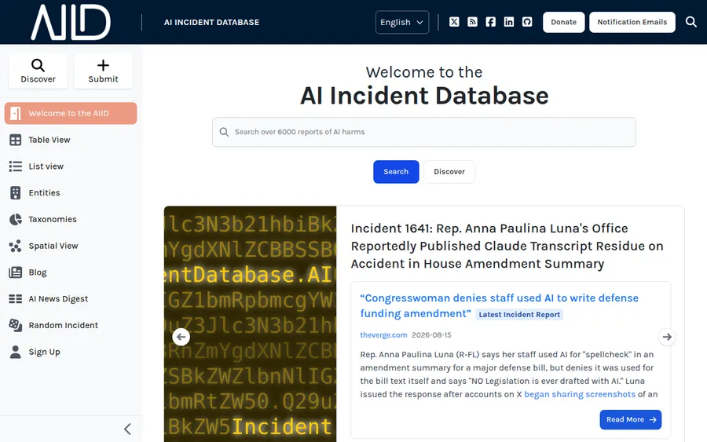Viewport: 707px width, 442px height.
Task: Click the Discover button below the search box
Action: pos(449,172)
